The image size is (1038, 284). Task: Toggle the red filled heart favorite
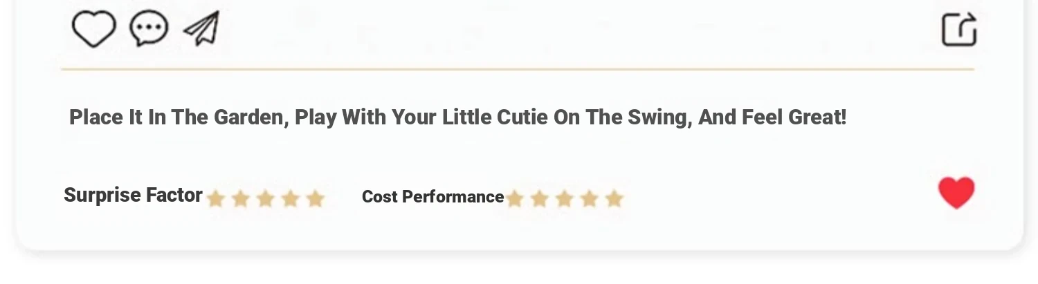coord(956,192)
